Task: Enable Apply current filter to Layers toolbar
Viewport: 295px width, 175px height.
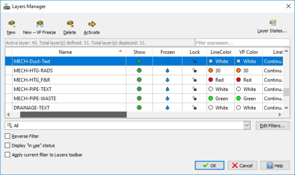Action: pos(7,155)
